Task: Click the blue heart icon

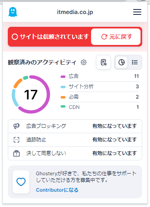Action: click(21, 182)
